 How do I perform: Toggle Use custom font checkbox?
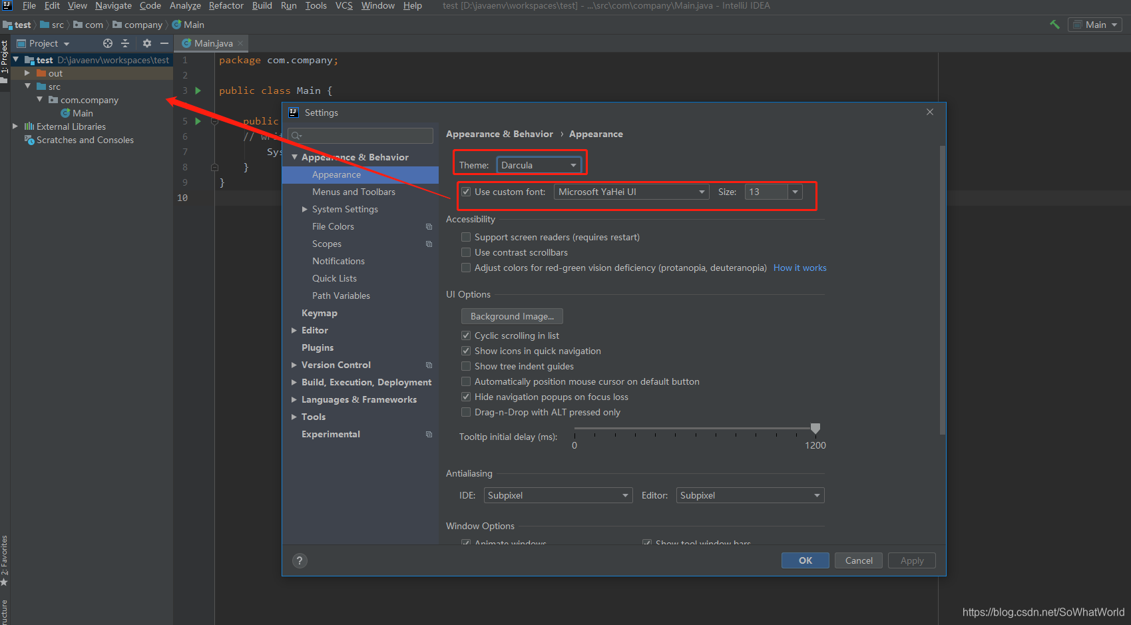click(x=466, y=192)
